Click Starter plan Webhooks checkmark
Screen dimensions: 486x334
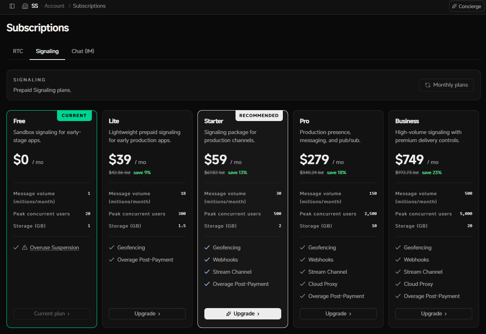pyautogui.click(x=207, y=260)
